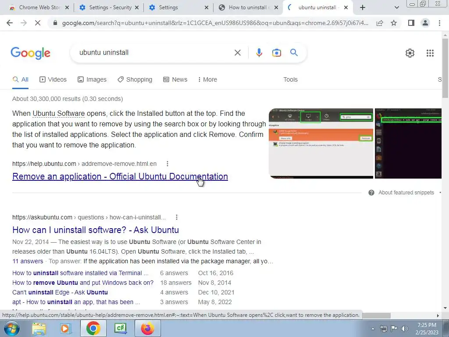449x337 pixels.
Task: Click the Chrome icon on the taskbar
Action: 93,328
